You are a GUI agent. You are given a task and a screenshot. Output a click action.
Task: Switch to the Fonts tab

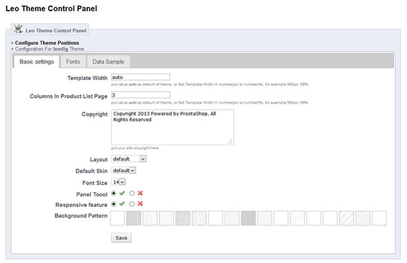(x=73, y=62)
